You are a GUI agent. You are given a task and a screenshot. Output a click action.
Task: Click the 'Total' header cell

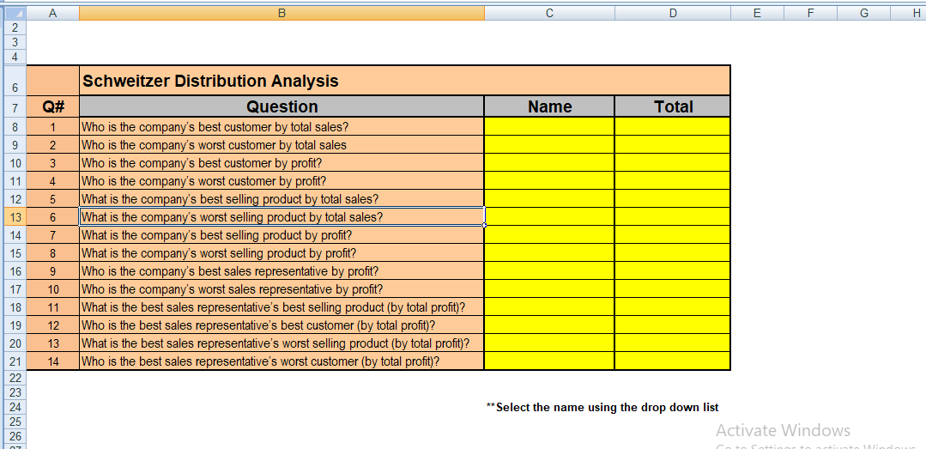pos(673,106)
